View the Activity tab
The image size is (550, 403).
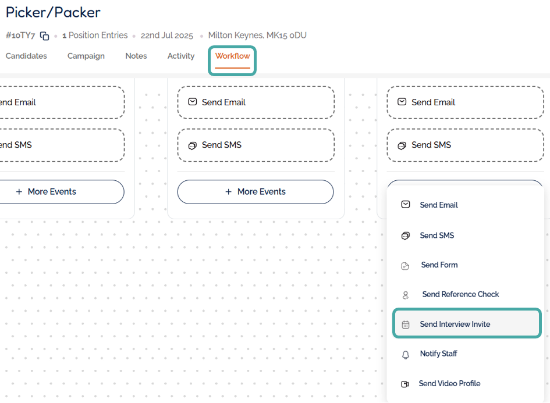(181, 56)
